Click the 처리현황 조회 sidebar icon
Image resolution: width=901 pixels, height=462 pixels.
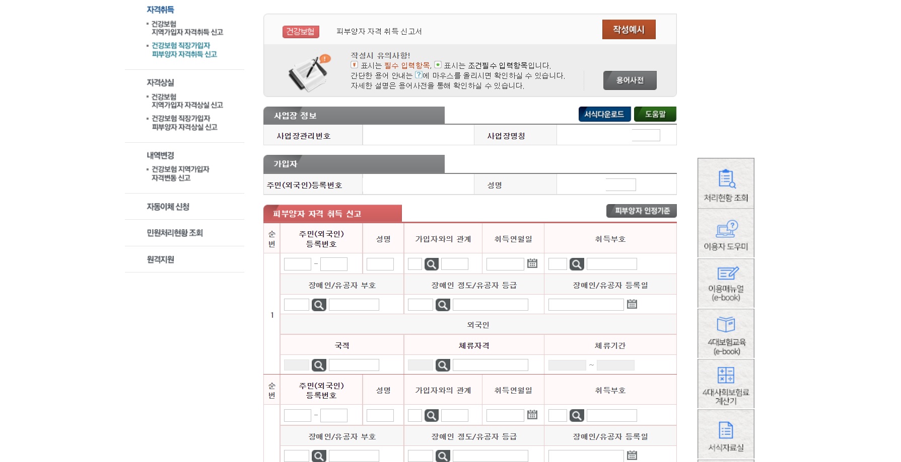pyautogui.click(x=725, y=183)
